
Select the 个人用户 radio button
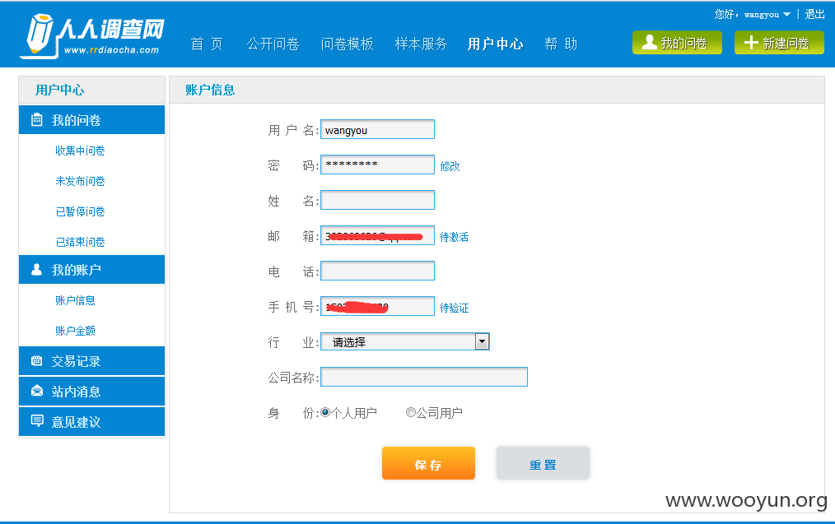pos(325,412)
